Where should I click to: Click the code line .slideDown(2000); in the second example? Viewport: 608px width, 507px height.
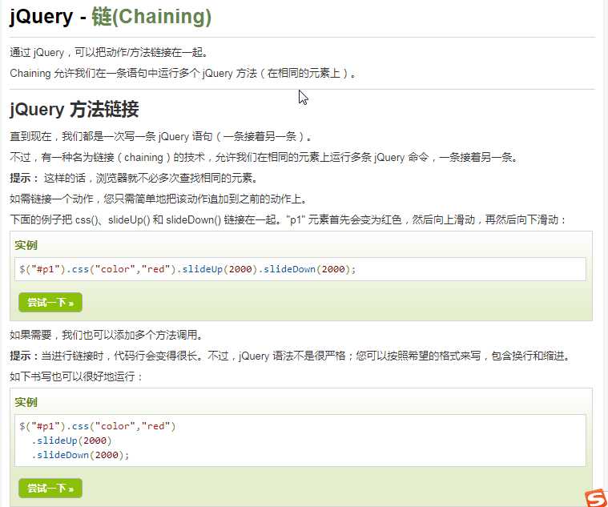tap(80, 455)
